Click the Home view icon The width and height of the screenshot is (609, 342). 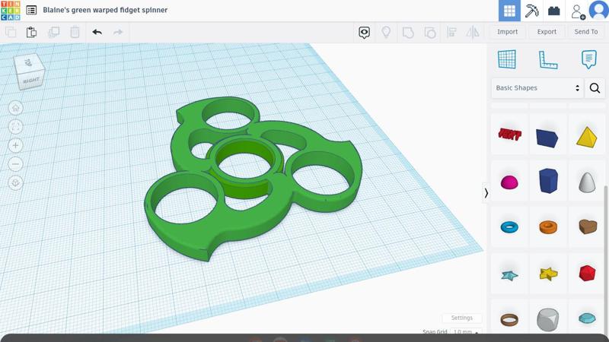pos(15,108)
